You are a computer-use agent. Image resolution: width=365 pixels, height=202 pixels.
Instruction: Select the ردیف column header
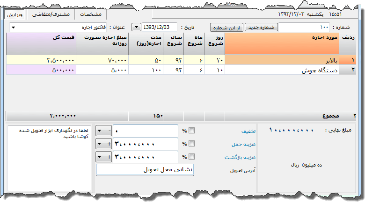348,44
